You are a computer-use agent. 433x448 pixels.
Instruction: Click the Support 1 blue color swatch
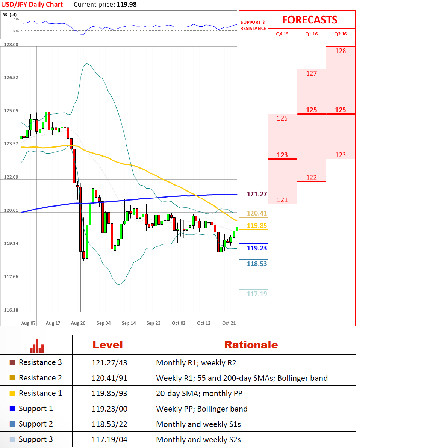12,409
